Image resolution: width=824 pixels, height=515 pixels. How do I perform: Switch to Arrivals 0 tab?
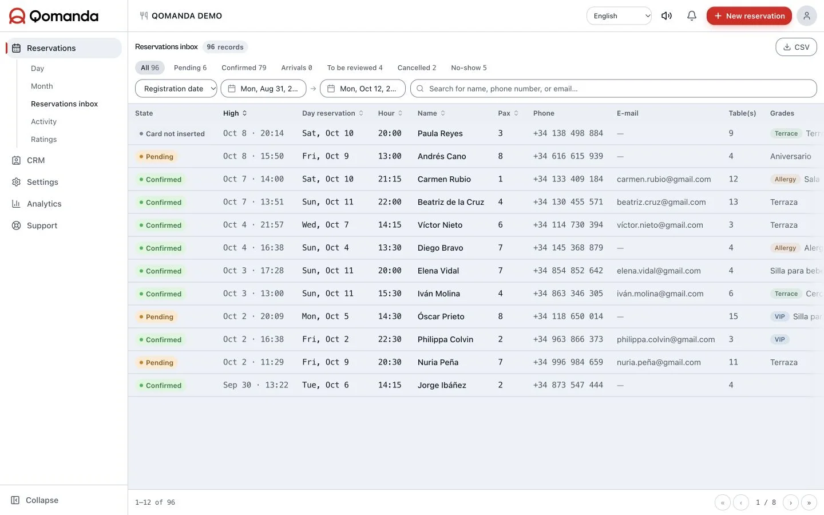coord(296,68)
